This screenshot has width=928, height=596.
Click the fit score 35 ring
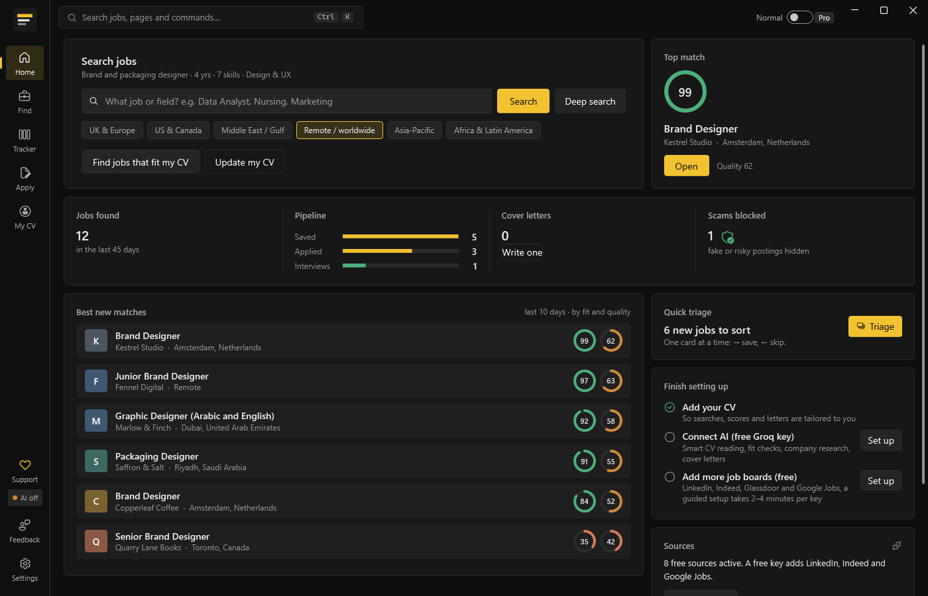(x=584, y=541)
